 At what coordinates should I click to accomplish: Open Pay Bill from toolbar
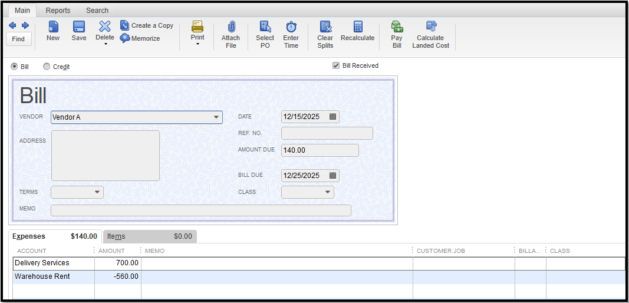[x=397, y=27]
